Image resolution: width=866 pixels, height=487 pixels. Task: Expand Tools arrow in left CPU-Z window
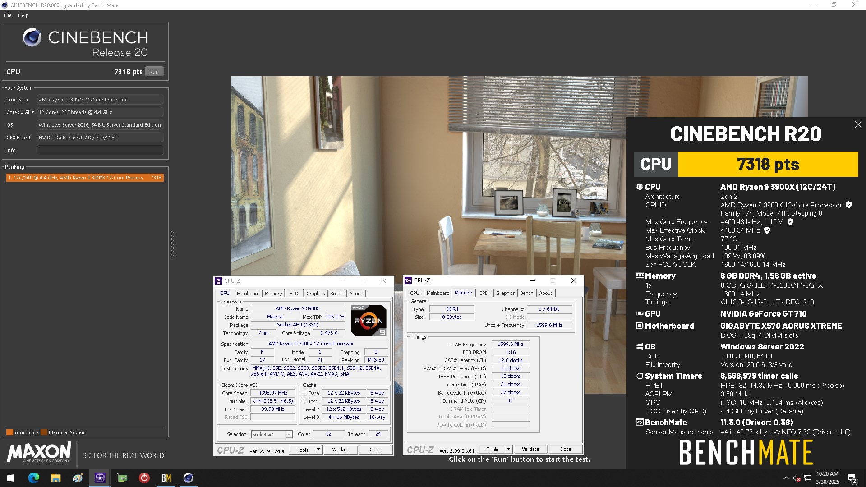tap(318, 449)
